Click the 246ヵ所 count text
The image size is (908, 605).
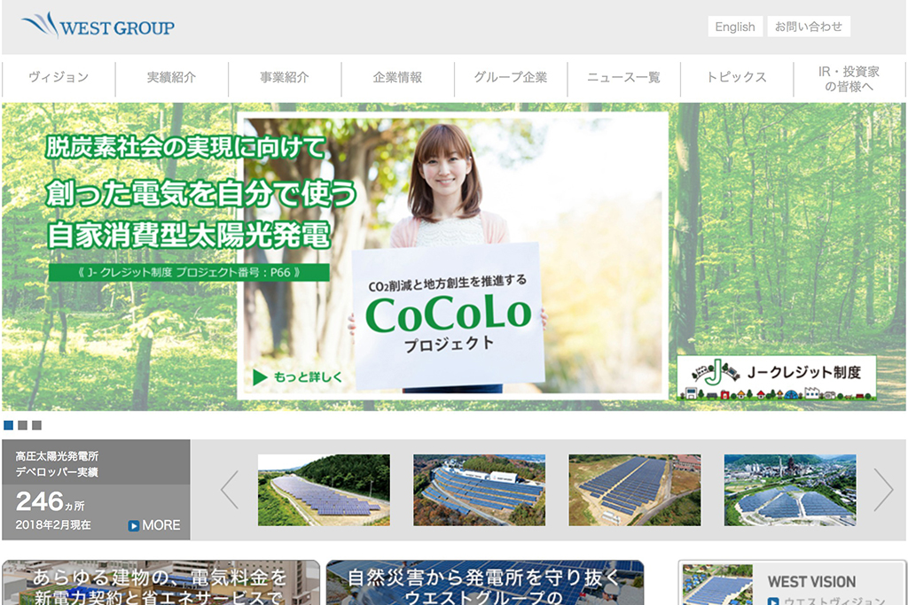[50, 502]
